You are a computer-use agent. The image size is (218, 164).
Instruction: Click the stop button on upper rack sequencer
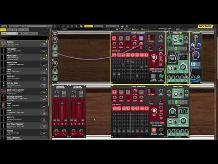click(114, 38)
